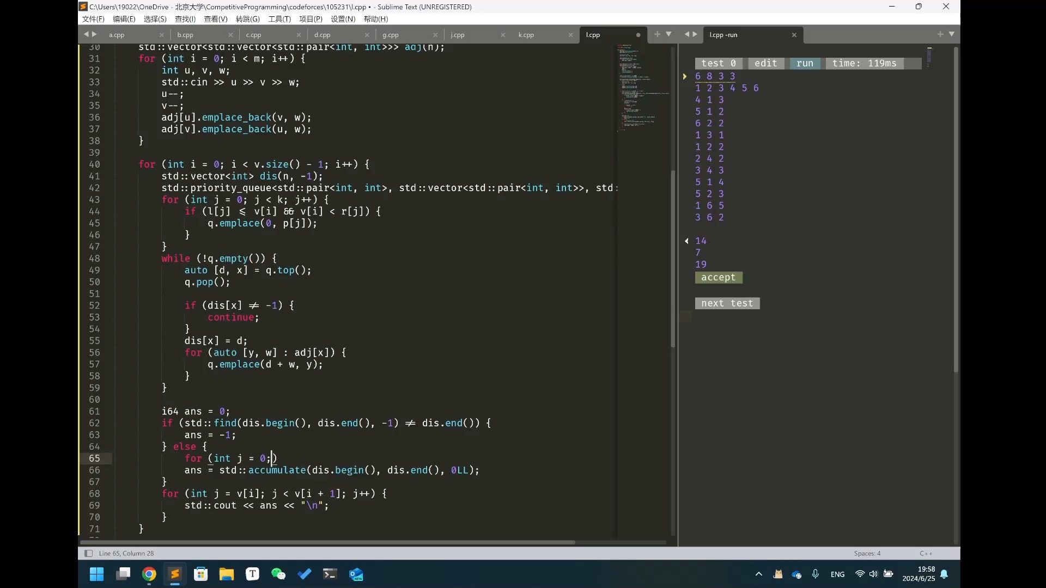Click the editor horizontal scrollbar

pyautogui.click(x=327, y=542)
